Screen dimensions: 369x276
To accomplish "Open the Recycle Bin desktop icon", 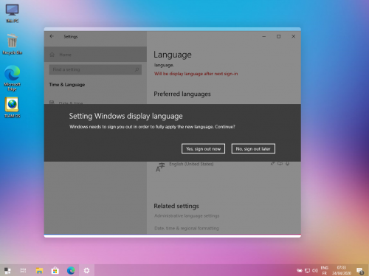I will pos(12,44).
